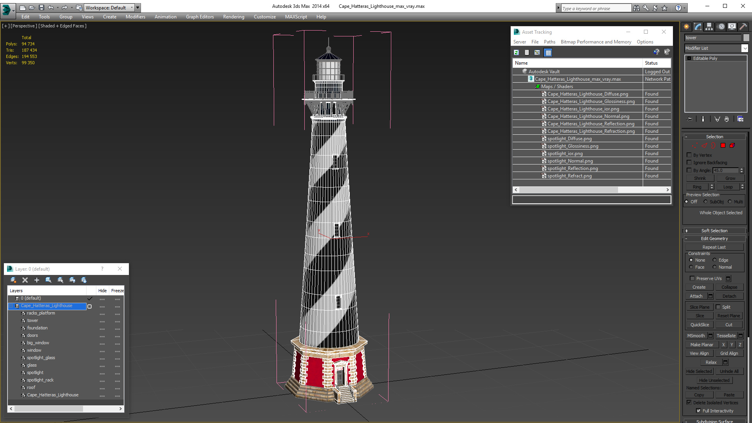Open the Create command panel tab
The image size is (752, 423).
[687, 27]
